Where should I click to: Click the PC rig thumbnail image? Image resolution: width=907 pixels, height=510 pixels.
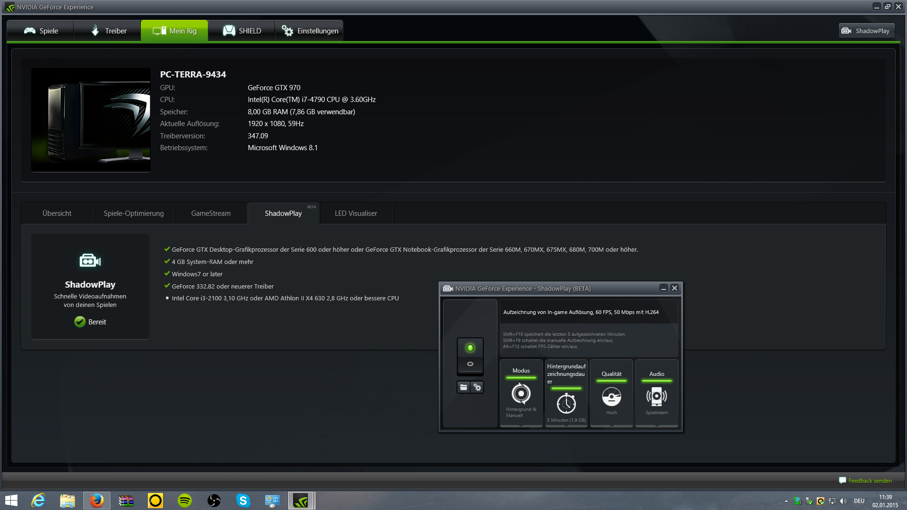[x=91, y=120]
